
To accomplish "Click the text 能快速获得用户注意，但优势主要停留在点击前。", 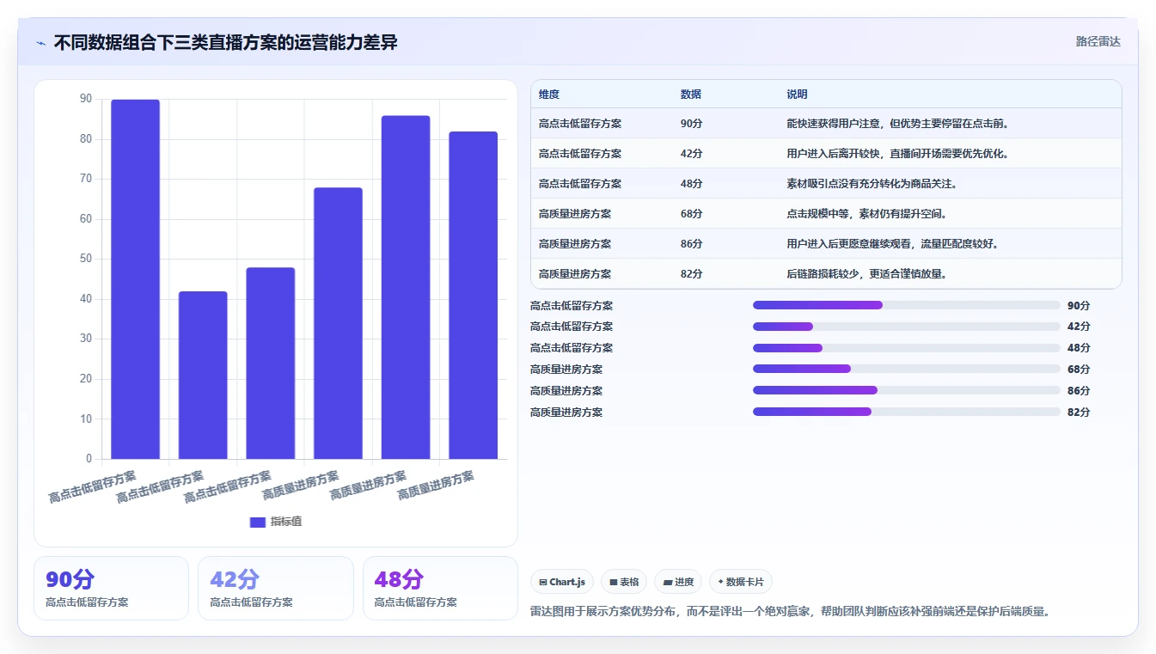I will 898,124.
